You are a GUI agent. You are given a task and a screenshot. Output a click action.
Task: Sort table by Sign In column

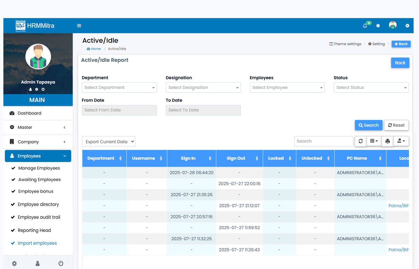click(x=188, y=158)
